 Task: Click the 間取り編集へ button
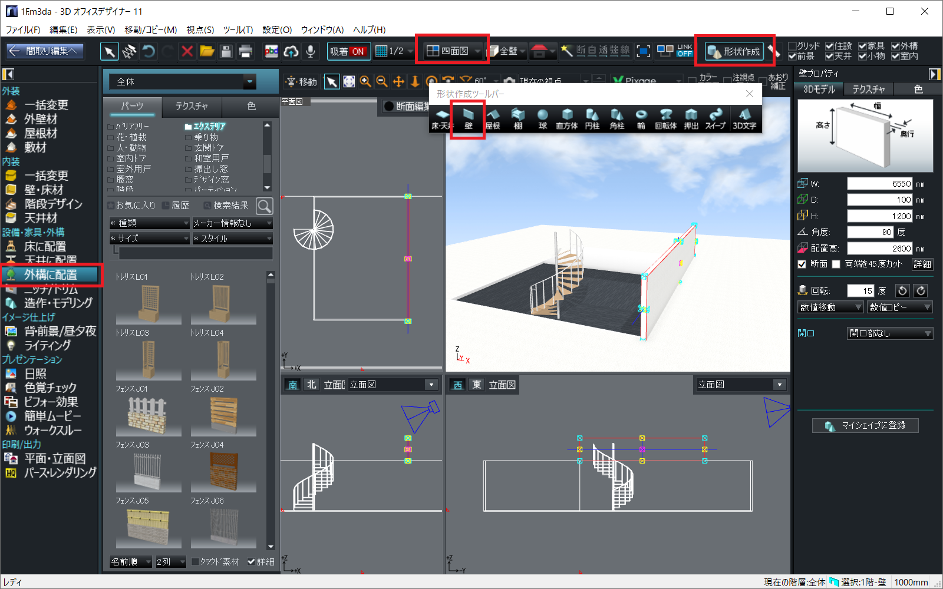pyautogui.click(x=45, y=51)
